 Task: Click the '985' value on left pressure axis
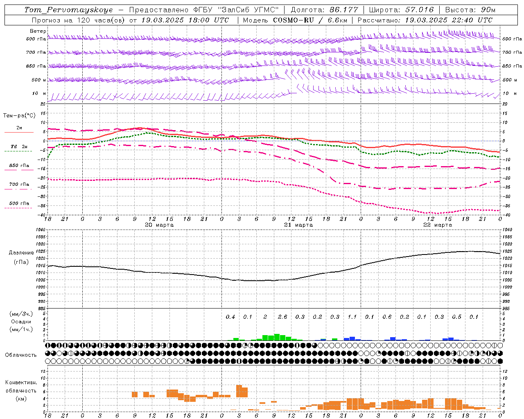pos(42,309)
